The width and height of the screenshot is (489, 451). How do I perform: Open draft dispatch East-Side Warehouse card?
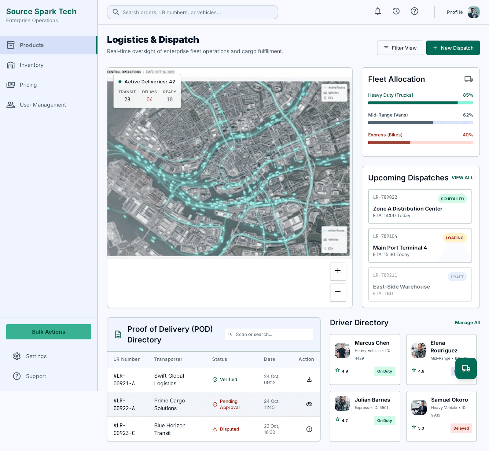420,284
